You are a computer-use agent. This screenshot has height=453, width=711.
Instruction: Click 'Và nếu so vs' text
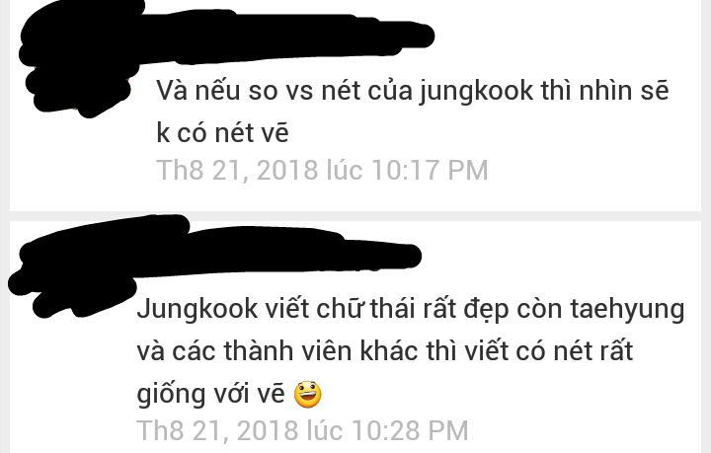(x=235, y=91)
